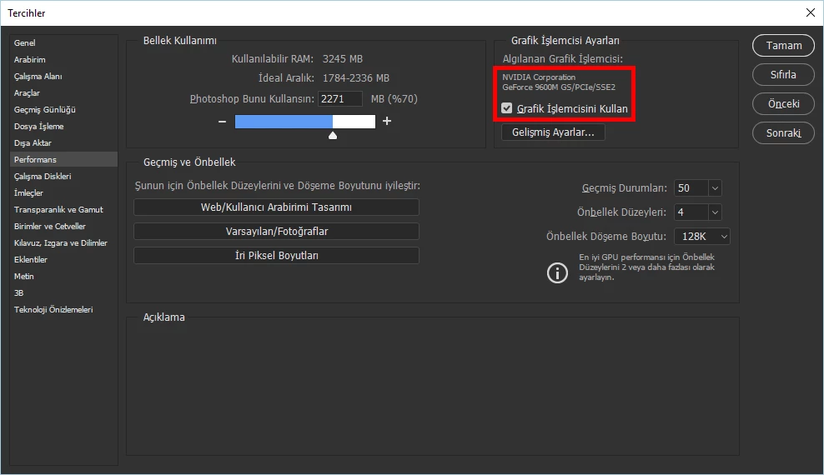
Task: Open Önbellek Döşeme Boyutu 128K dropdown
Action: pos(702,236)
